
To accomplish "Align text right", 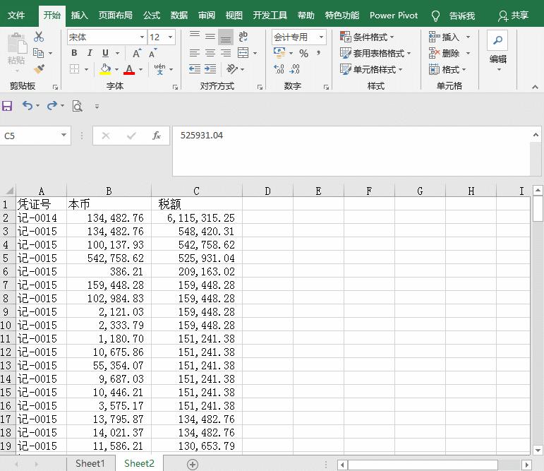I will [x=226, y=53].
